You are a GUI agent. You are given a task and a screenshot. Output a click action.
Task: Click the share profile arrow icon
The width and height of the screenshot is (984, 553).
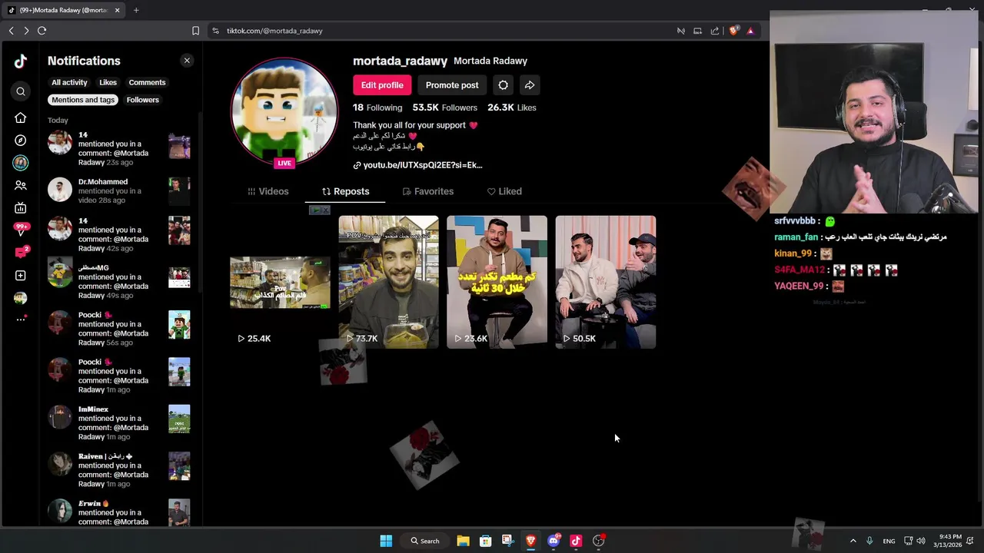(530, 85)
